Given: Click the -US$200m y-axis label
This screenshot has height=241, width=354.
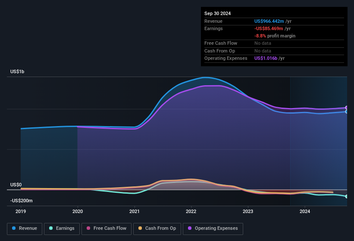Looking at the screenshot, I should pos(22,201).
